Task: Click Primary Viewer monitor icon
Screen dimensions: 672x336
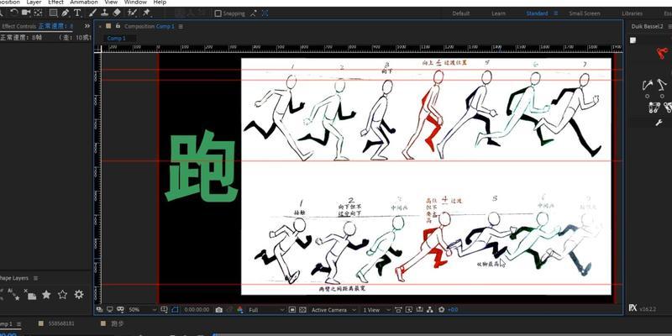Action: (110, 309)
